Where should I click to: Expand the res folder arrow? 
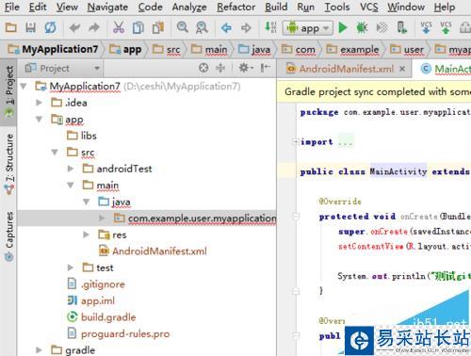[x=86, y=235]
